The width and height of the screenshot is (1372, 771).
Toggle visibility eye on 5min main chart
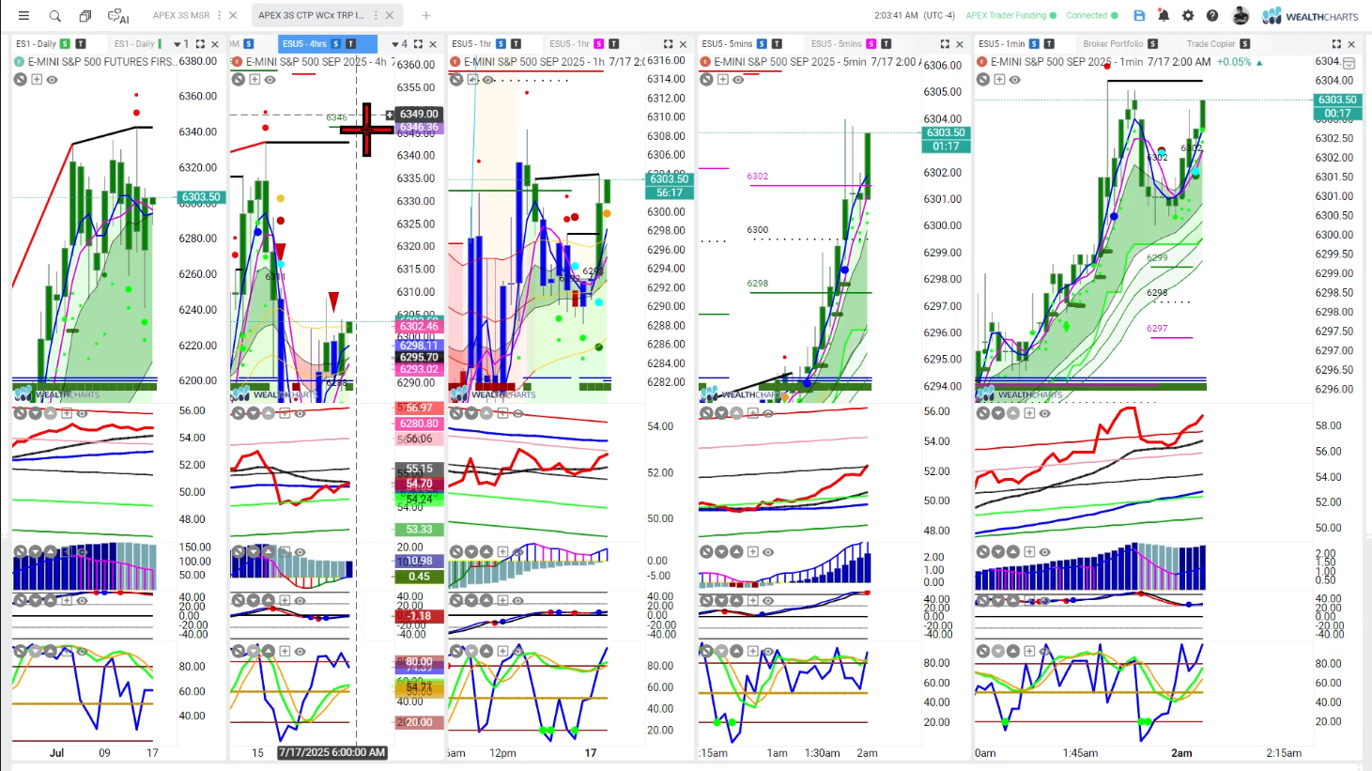point(738,80)
